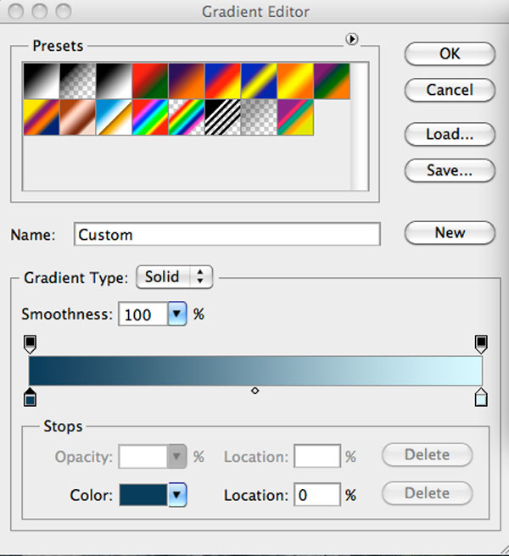Click the gradient midpoint diamond marker
This screenshot has width=509, height=556.
[x=255, y=391]
